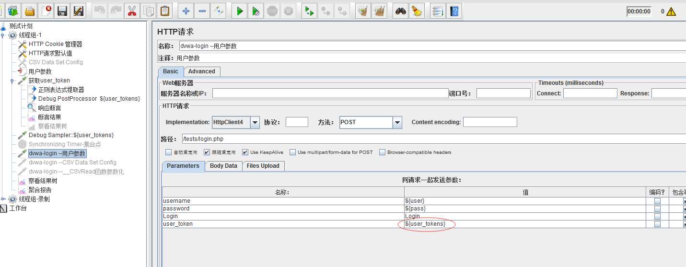This screenshot has height=267, width=686.
Task: Open the Function Helper list icon
Action: 437,11
